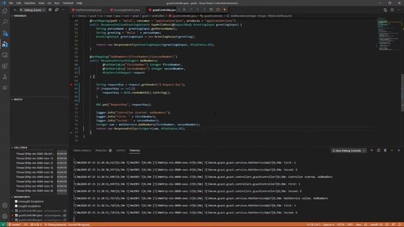Click Spaces: 4 in status bar
404x227 pixels.
click(x=328, y=224)
